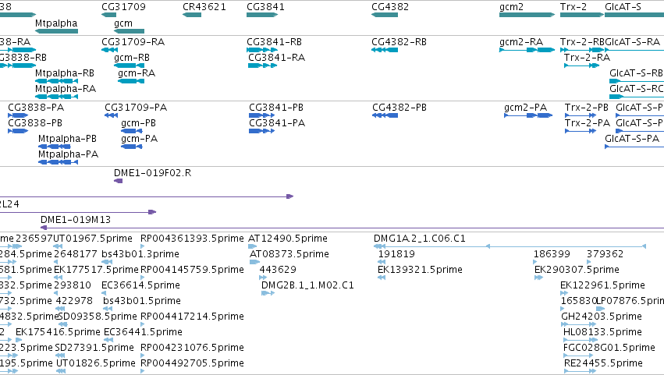Open the gcm-RB transcript
Image resolution: width=664 pixels, height=375 pixels.
(130, 65)
